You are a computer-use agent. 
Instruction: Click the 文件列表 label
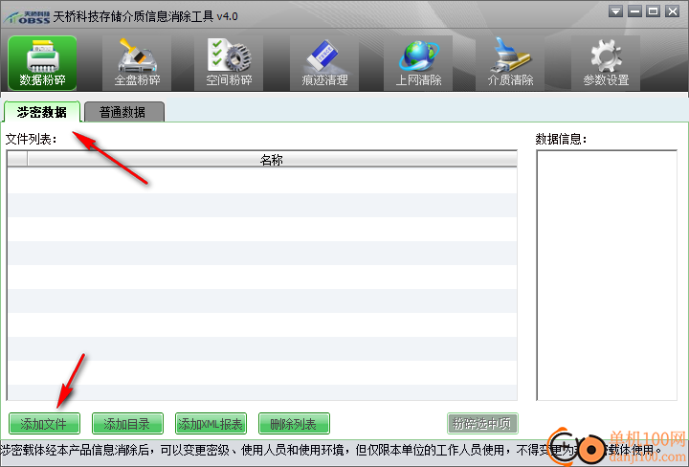pyautogui.click(x=32, y=140)
